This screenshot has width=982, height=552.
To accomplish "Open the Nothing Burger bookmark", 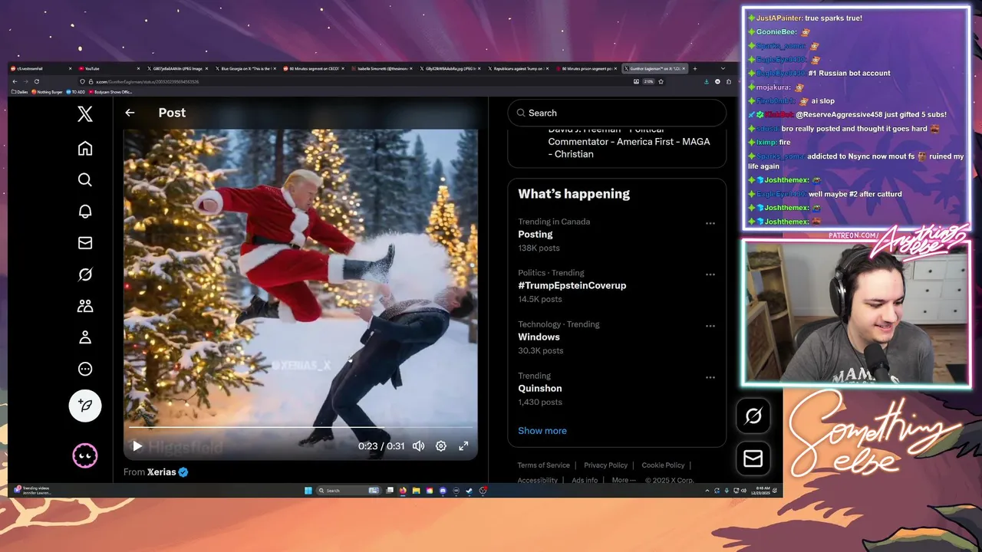I will click(47, 92).
